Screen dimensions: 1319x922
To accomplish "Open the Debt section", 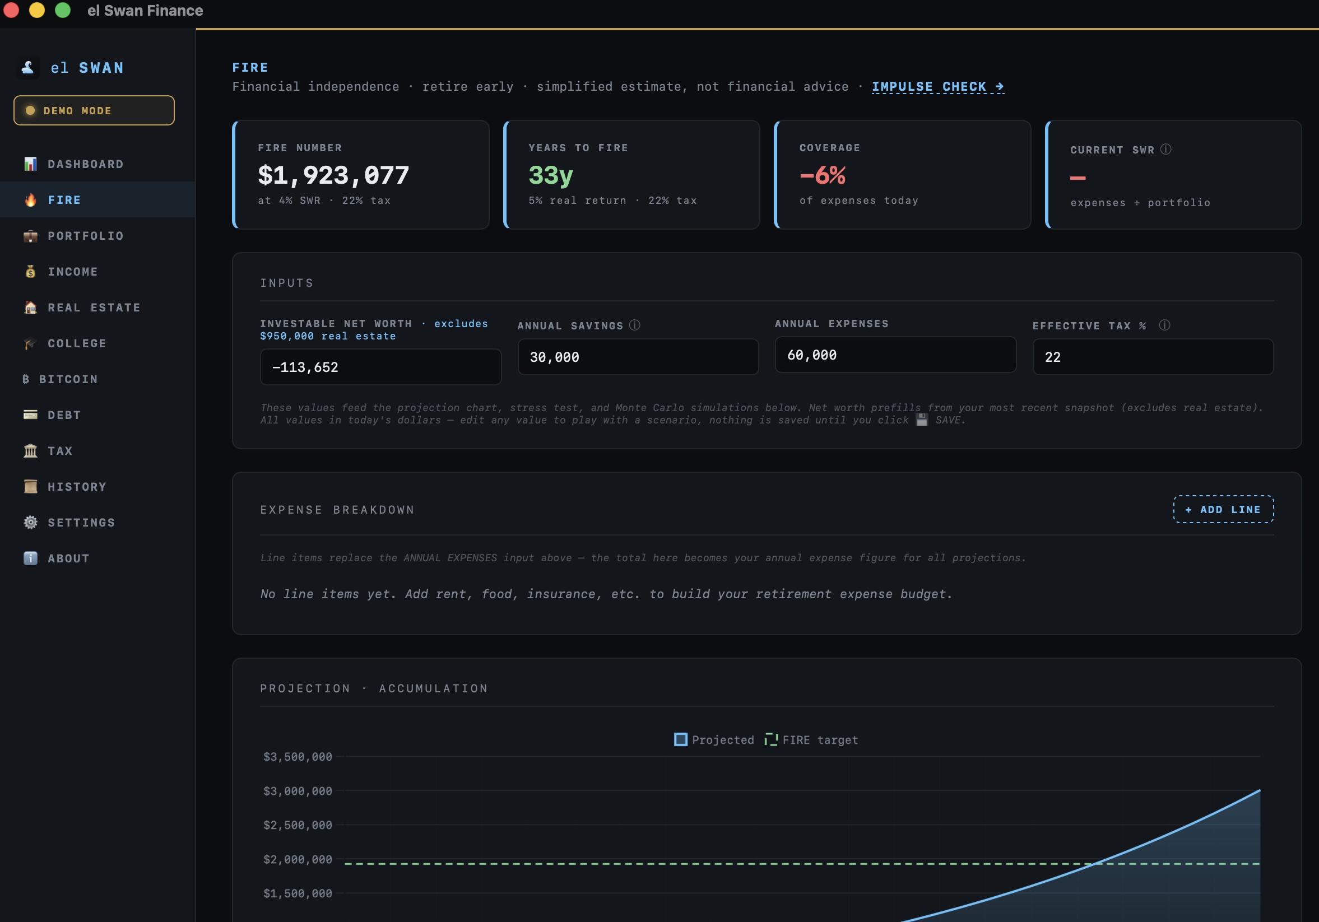I will pyautogui.click(x=64, y=415).
